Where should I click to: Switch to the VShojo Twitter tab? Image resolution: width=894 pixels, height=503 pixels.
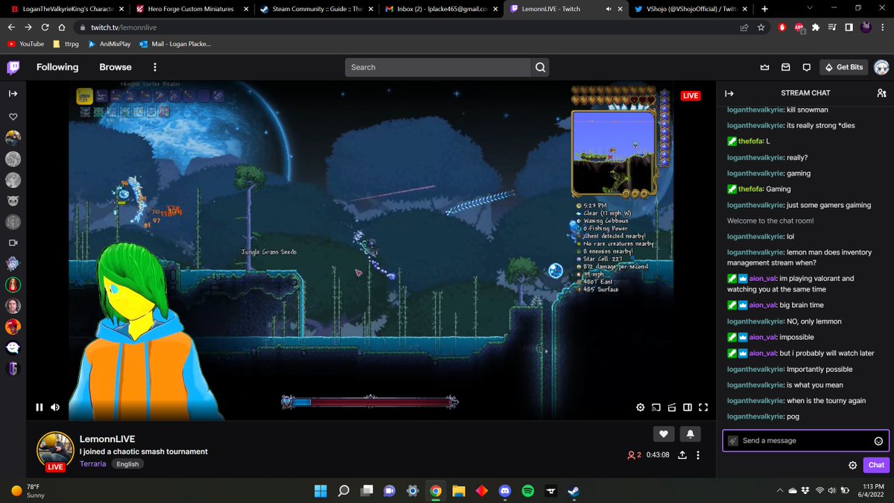click(691, 9)
